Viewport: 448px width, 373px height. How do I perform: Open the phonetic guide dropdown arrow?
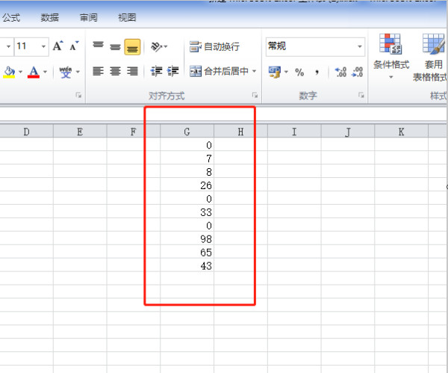coord(78,72)
